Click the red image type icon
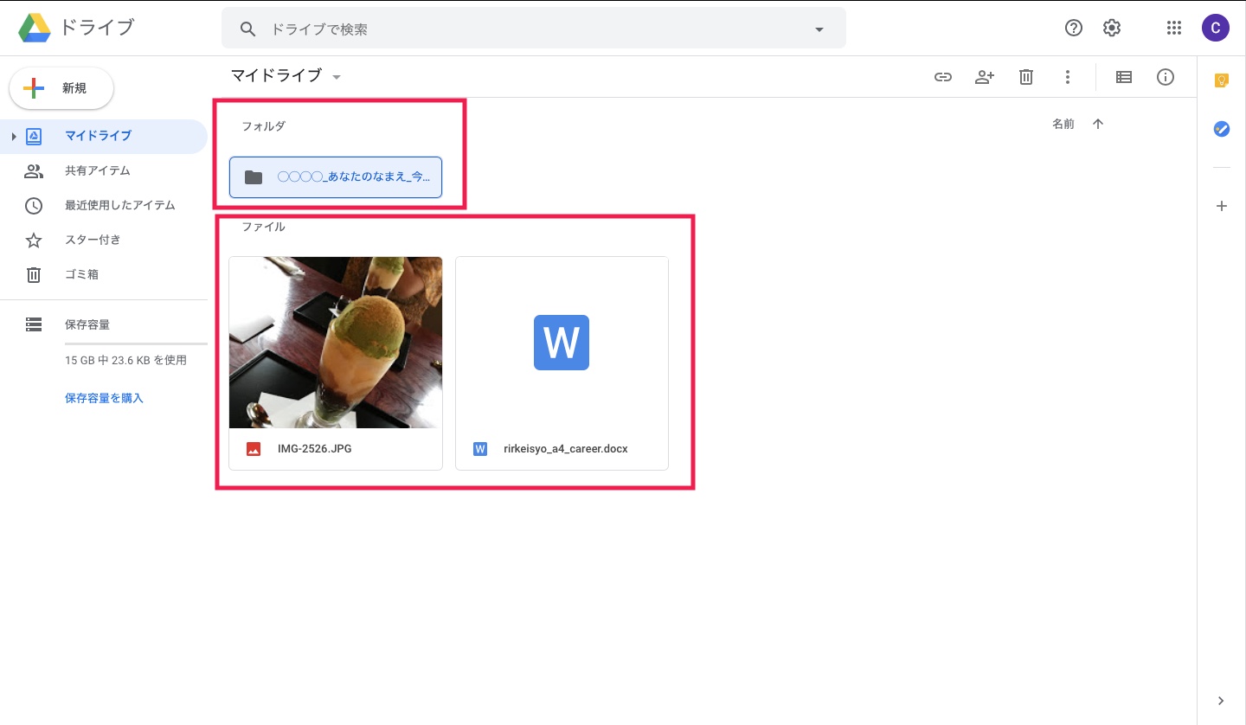1246x725 pixels. [254, 449]
